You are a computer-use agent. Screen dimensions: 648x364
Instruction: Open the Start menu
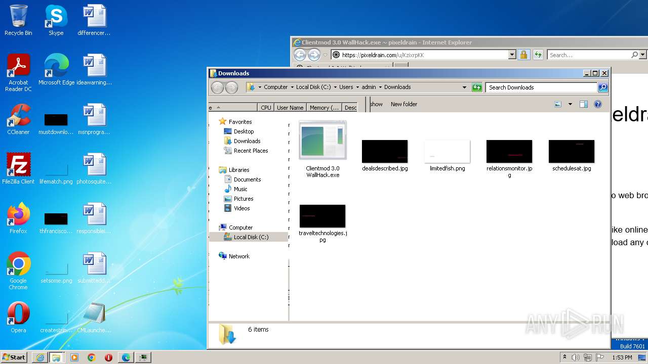(x=14, y=357)
